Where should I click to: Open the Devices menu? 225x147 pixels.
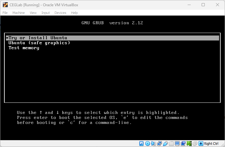(x=60, y=13)
